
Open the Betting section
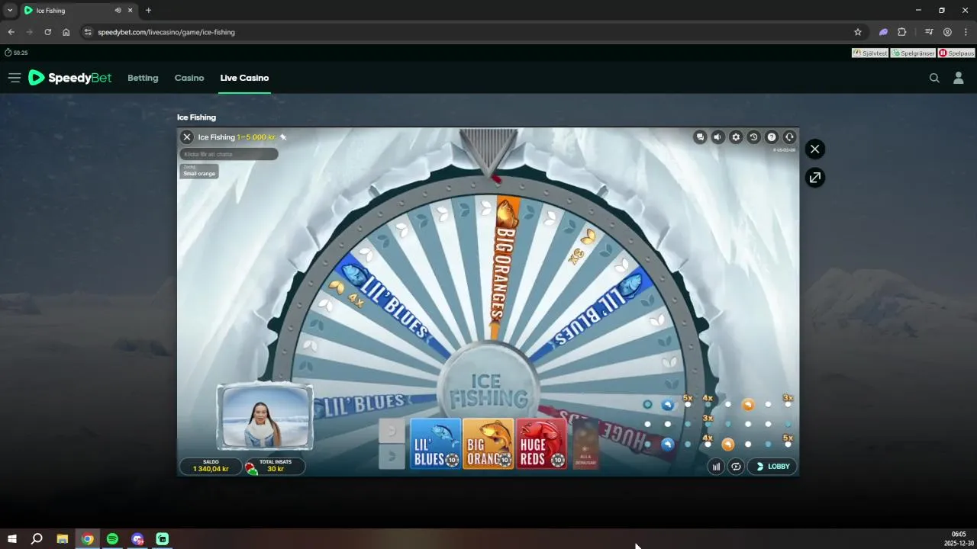143,78
